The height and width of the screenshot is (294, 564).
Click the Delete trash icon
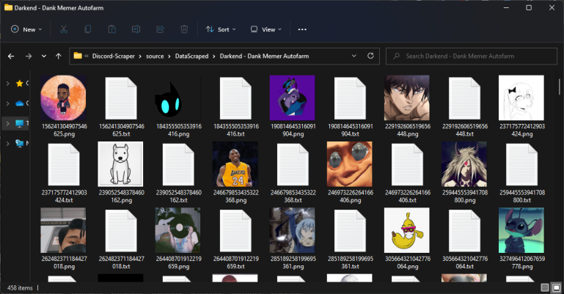coord(184,29)
